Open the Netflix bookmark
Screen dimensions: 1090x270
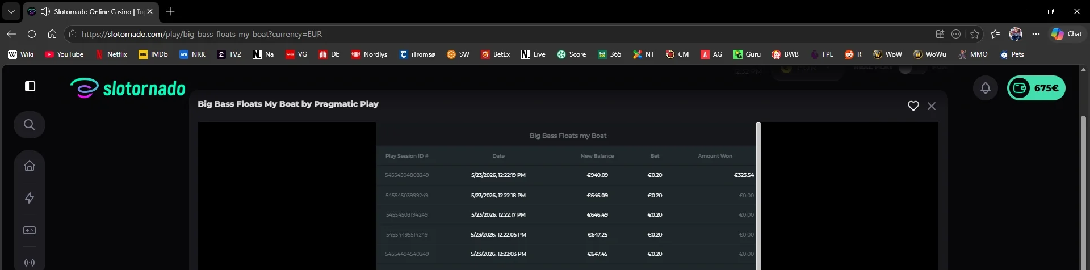pyautogui.click(x=111, y=54)
